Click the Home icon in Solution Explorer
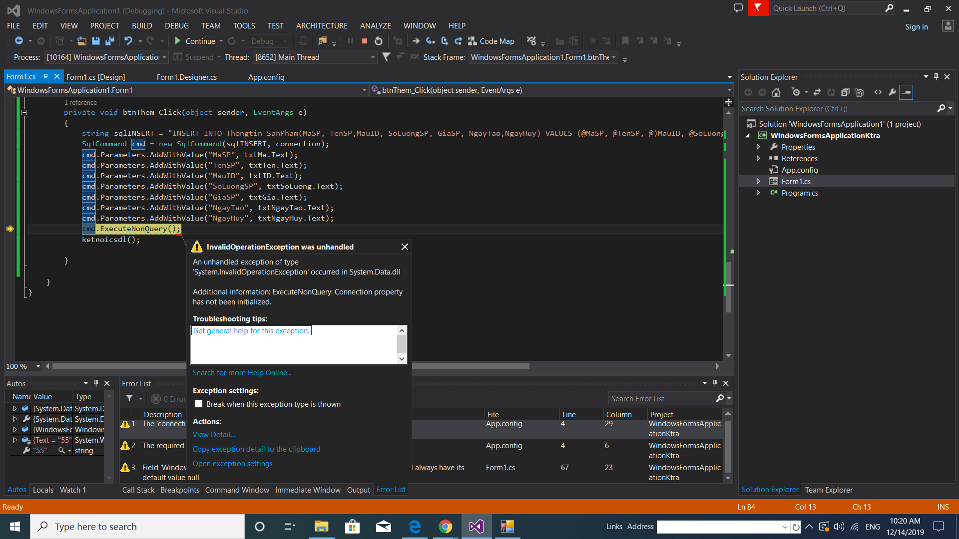Viewport: 959px width, 539px height. pyautogui.click(x=776, y=92)
